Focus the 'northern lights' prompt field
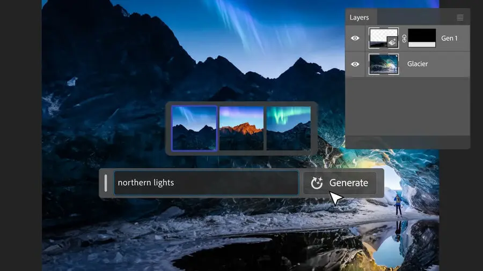 point(206,183)
